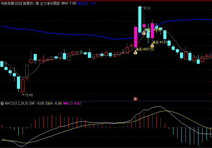Click the 净买:4657万 annotation text
Image resolution: width=212 pixels, height=148 pixels.
tap(145, 49)
